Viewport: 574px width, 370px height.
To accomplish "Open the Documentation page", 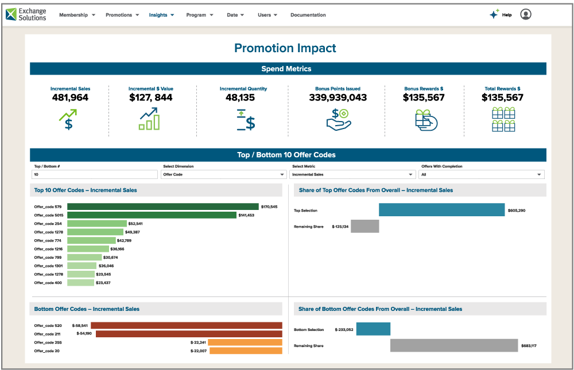I will [x=308, y=15].
